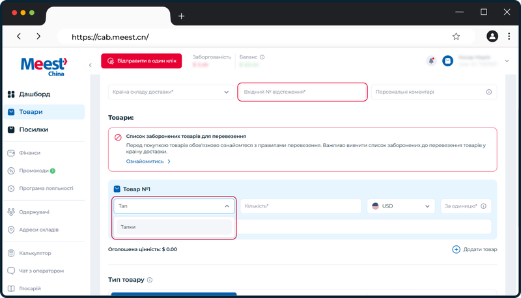Open the USD currency dropdown

click(401, 206)
